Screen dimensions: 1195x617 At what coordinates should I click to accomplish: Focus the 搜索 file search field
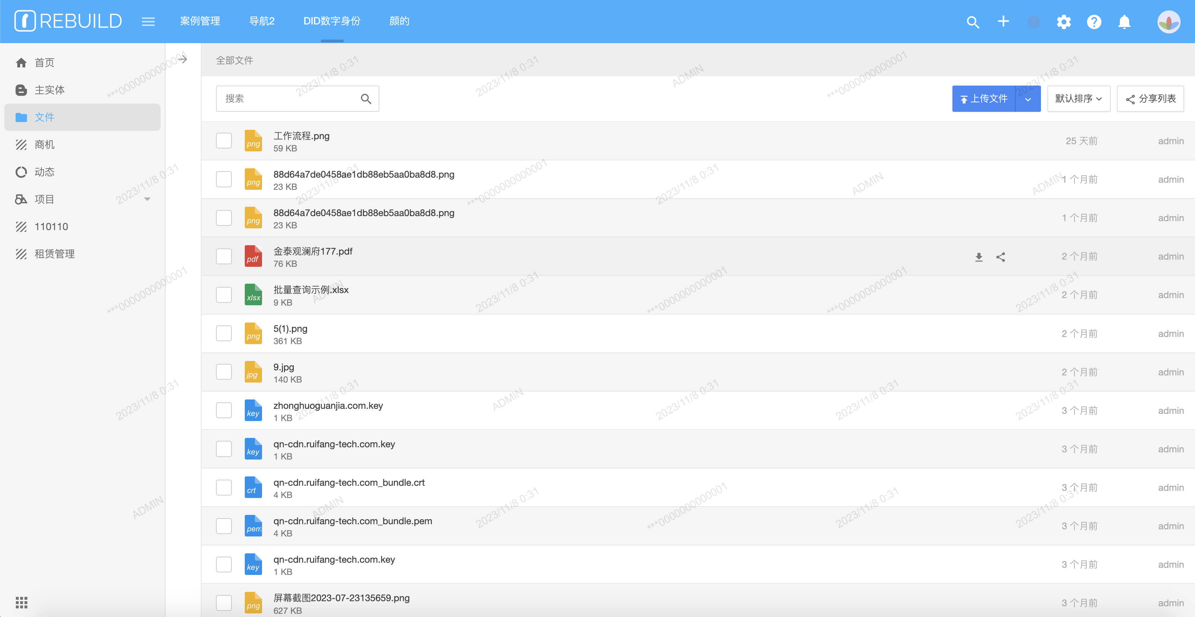pos(297,99)
